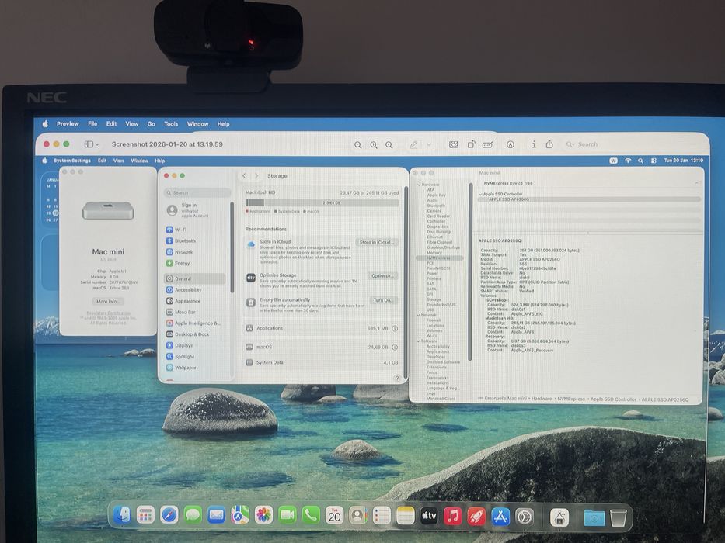
Task: Open Music from the Dock
Action: (x=453, y=515)
